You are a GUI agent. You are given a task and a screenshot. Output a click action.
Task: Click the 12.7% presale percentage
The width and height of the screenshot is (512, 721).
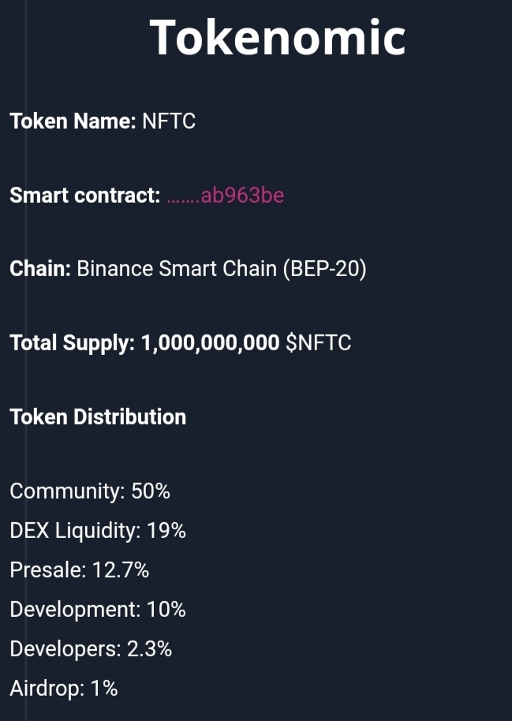[120, 570]
